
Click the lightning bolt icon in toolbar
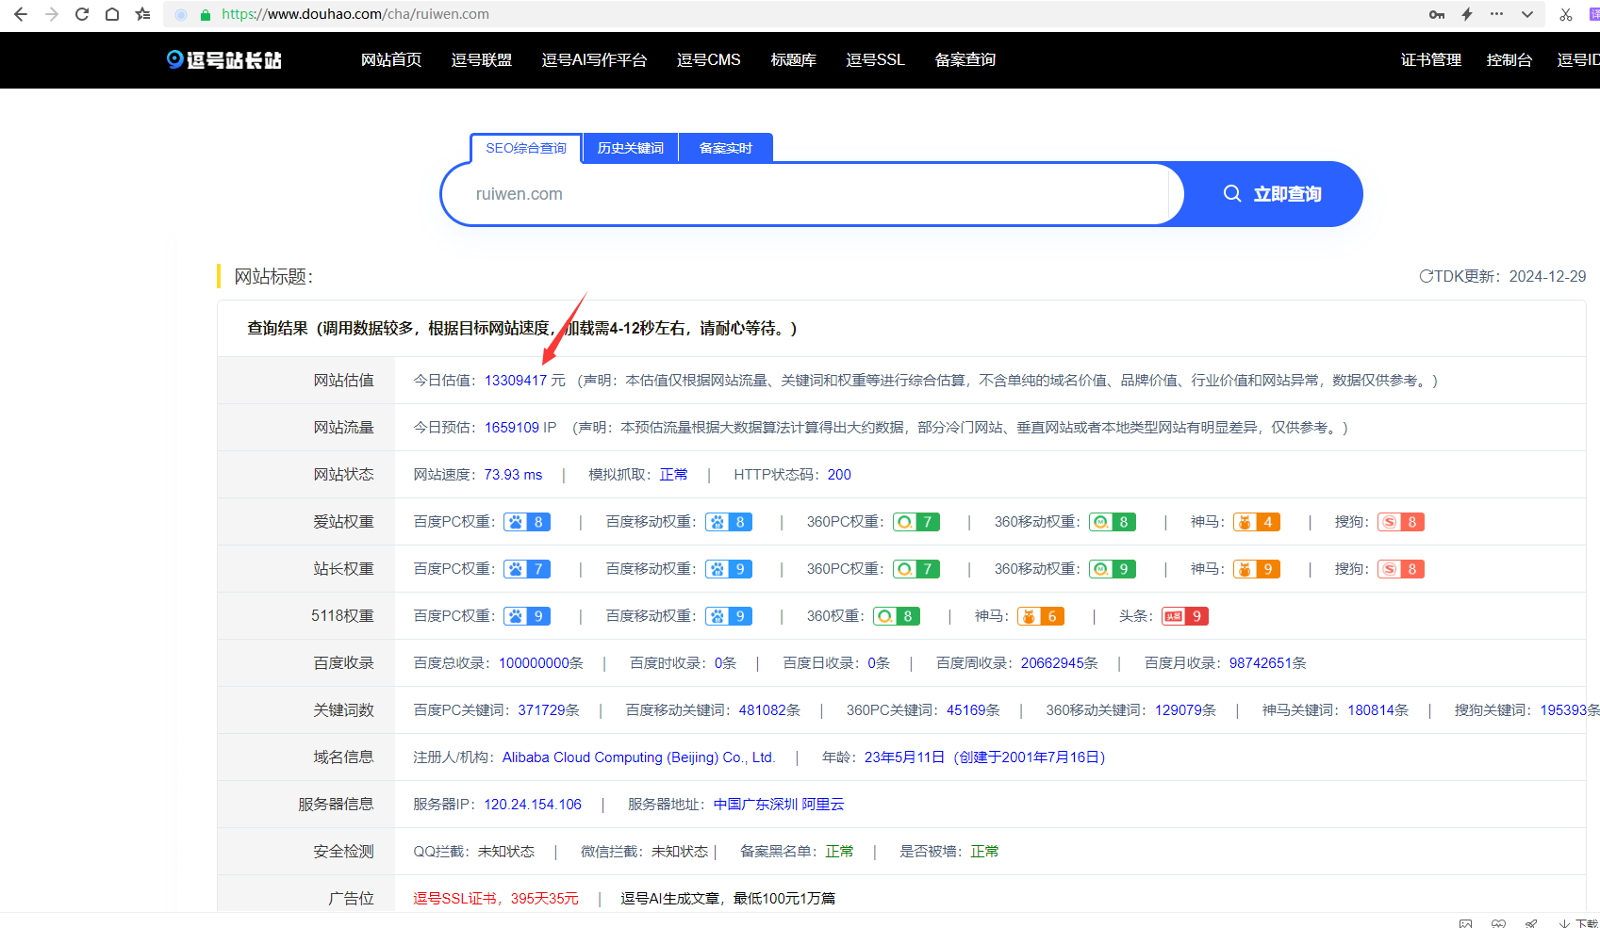click(x=1467, y=14)
